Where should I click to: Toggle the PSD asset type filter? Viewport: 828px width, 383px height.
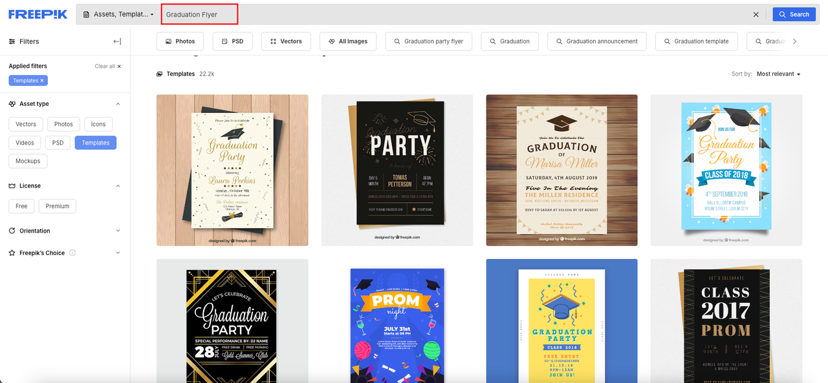(x=58, y=143)
